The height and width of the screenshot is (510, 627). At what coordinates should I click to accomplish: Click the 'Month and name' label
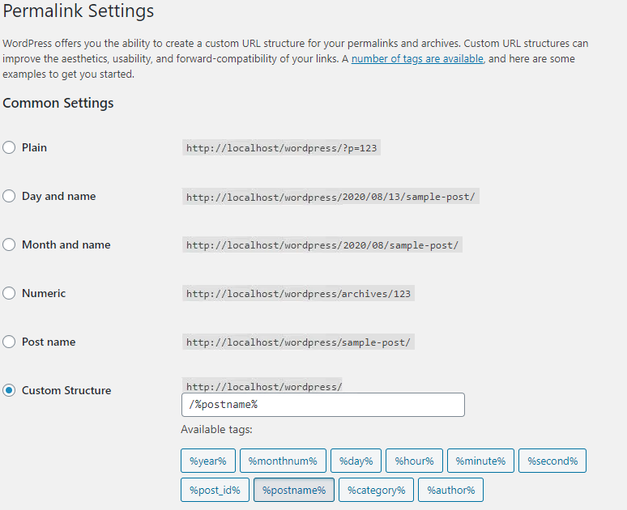pyautogui.click(x=66, y=244)
